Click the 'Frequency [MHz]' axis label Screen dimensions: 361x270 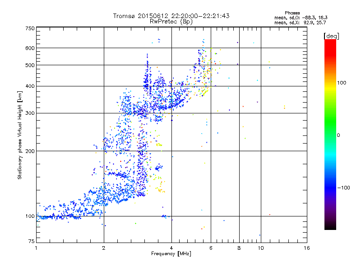tap(171, 254)
